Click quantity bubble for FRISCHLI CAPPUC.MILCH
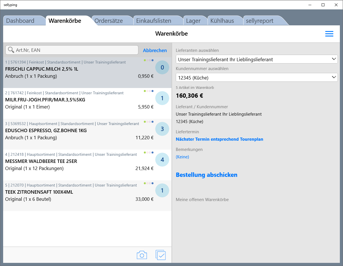Viewport: 343px width, 266px height. click(x=162, y=67)
